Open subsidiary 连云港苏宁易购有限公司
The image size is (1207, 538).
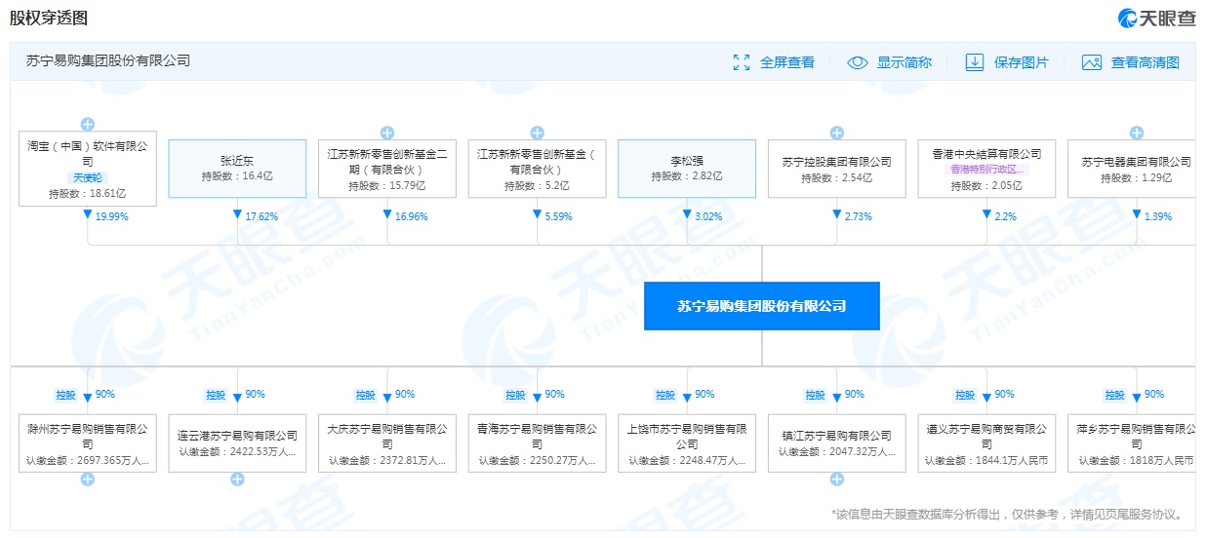tap(237, 443)
